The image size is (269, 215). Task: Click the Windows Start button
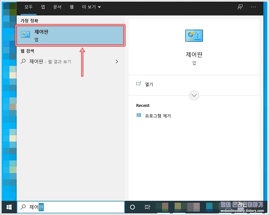pyautogui.click(x=9, y=207)
